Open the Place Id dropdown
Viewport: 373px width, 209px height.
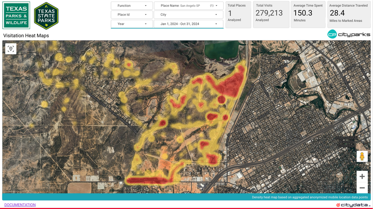click(x=131, y=14)
